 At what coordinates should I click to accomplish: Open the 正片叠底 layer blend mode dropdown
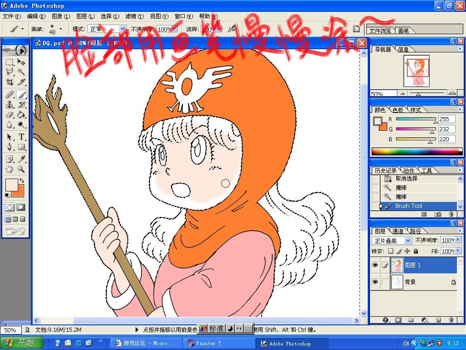(408, 241)
